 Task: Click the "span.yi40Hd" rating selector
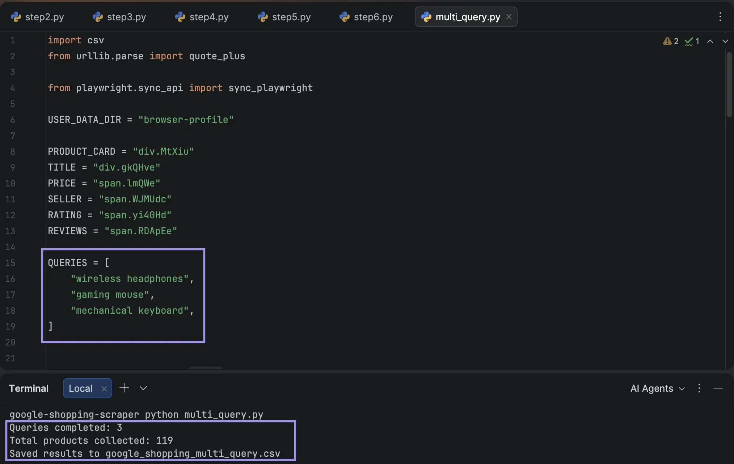click(x=135, y=215)
